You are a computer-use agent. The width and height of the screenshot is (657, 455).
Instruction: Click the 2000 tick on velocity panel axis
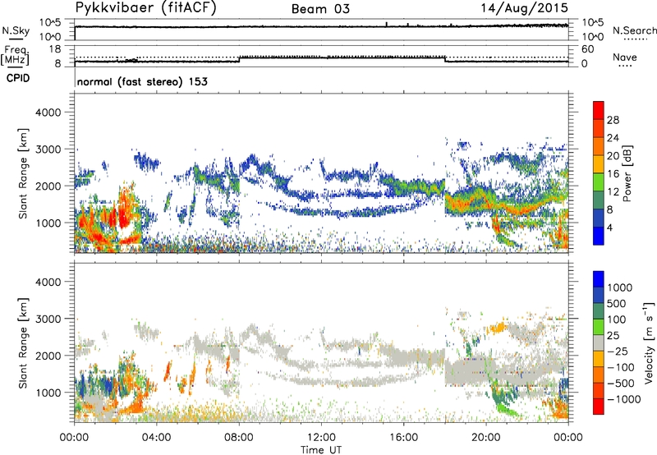(x=48, y=356)
